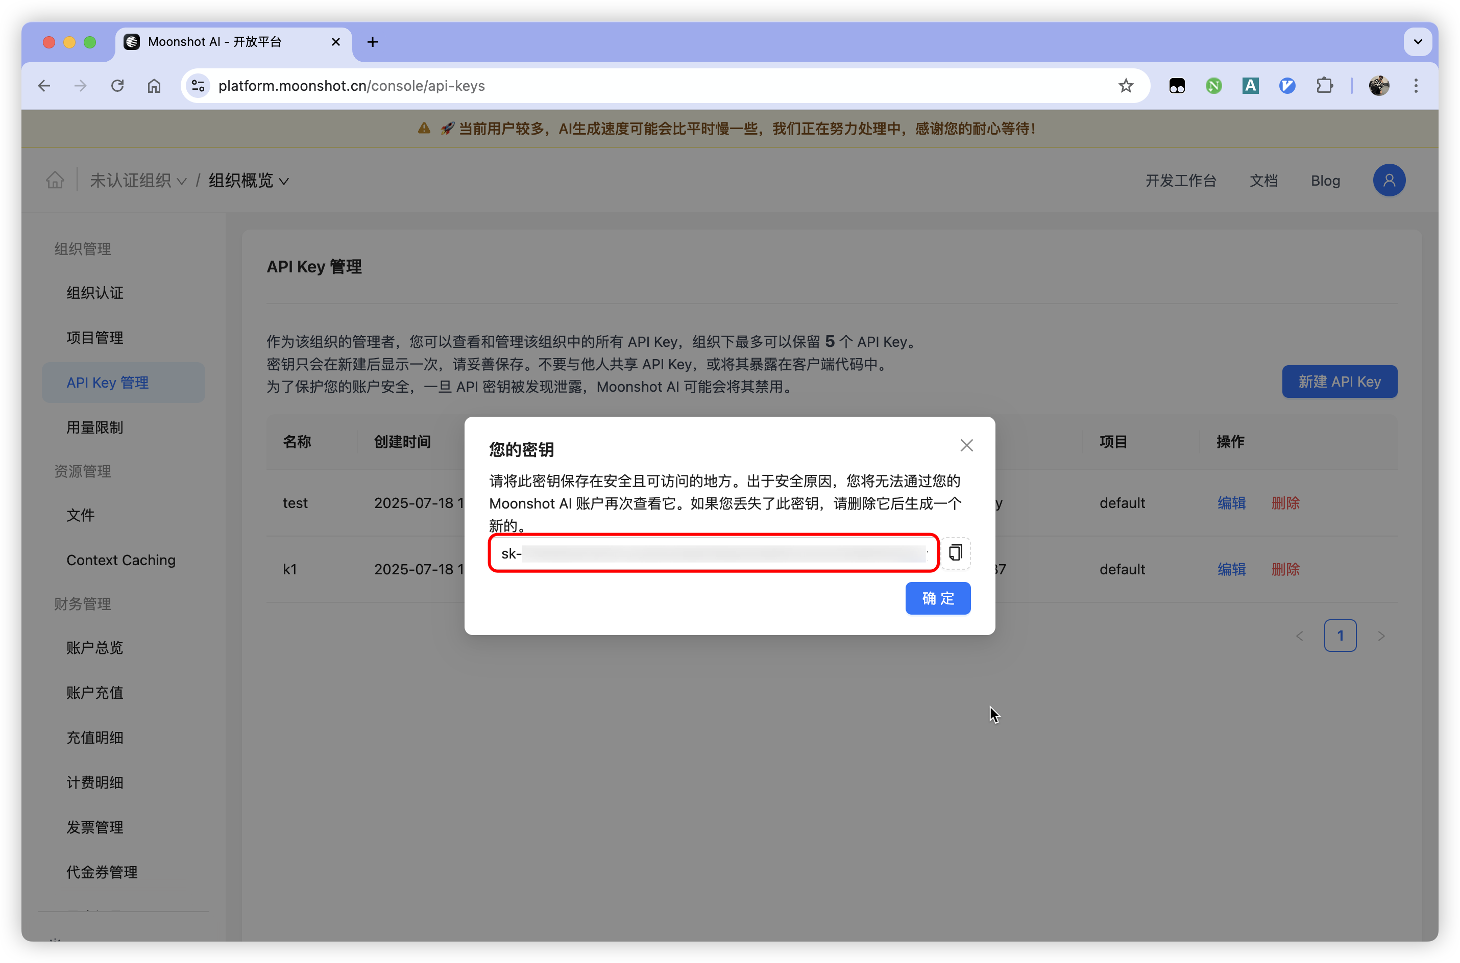Click the 确定 confirm button
The image size is (1460, 963).
tap(937, 598)
